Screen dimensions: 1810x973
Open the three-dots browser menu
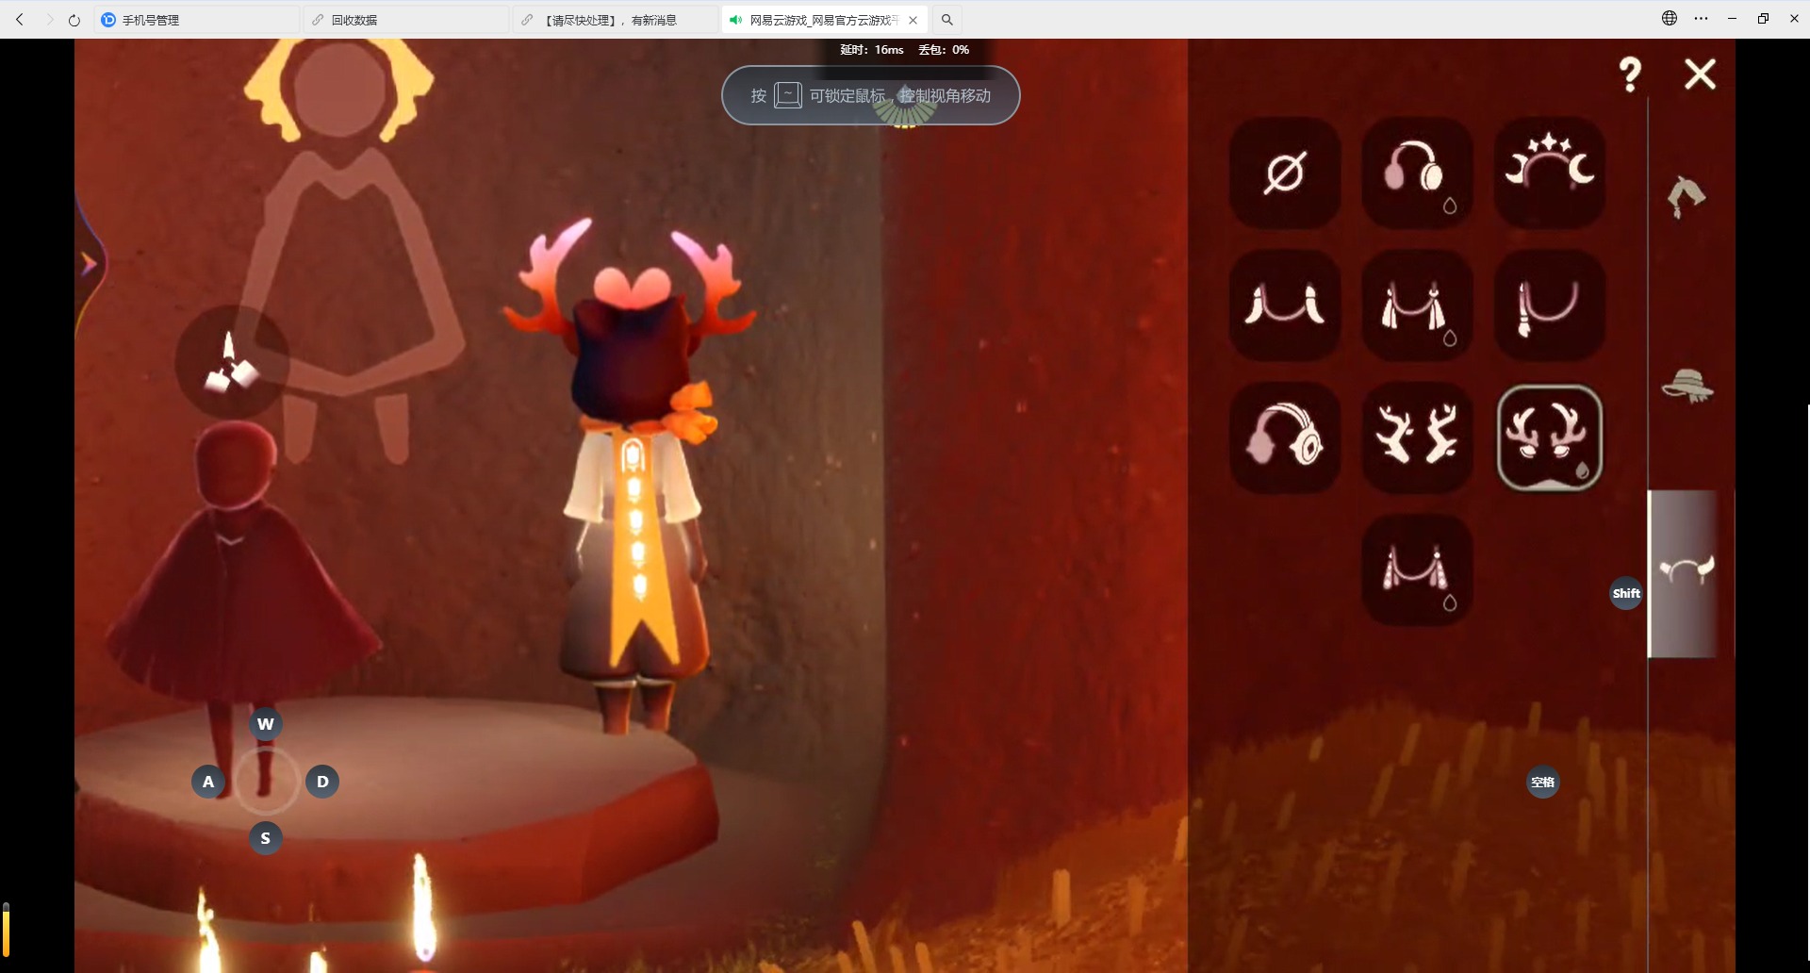[x=1701, y=18]
